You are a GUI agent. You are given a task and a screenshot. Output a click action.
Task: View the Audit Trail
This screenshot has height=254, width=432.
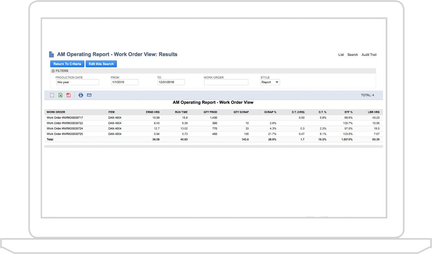pos(369,54)
